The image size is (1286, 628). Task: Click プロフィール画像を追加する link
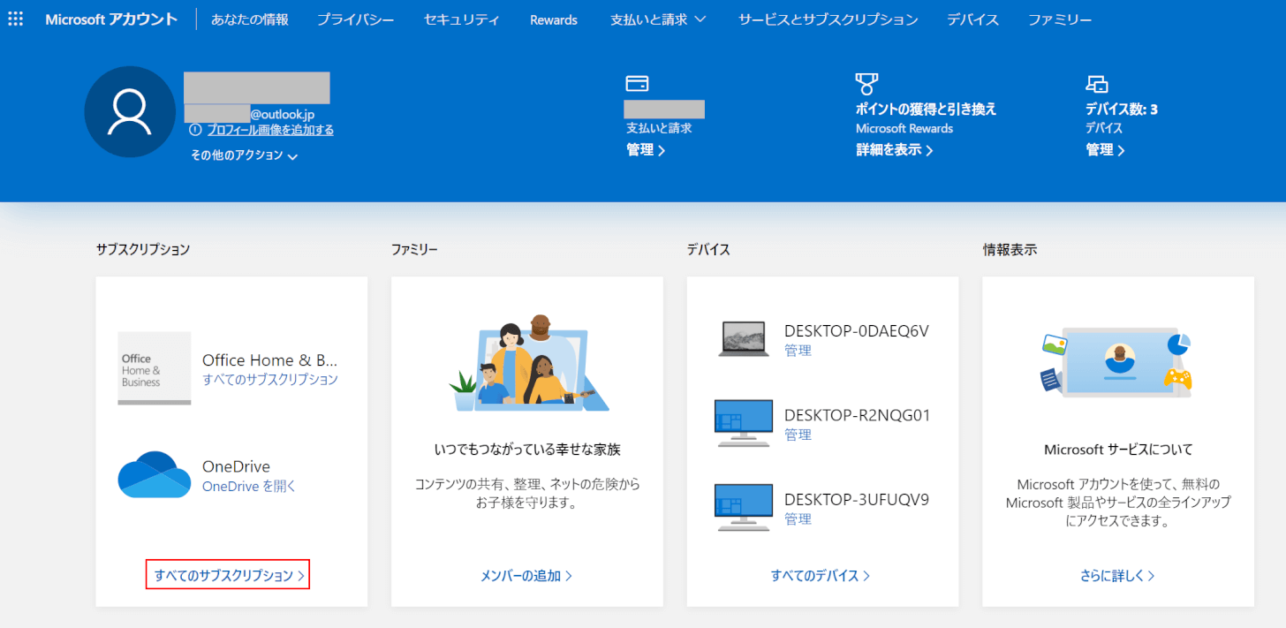pos(270,130)
